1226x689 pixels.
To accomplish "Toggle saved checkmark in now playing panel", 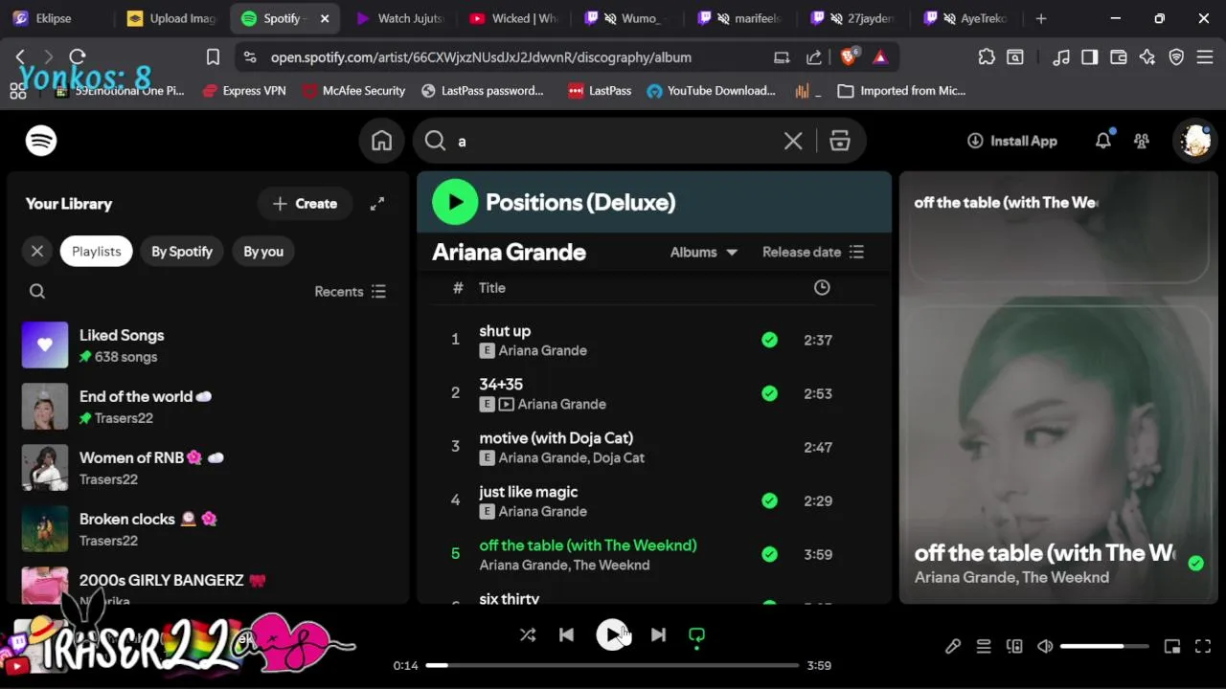I will (1195, 564).
